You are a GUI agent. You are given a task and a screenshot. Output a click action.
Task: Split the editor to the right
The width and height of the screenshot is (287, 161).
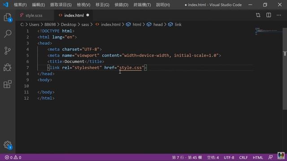tap(269, 15)
